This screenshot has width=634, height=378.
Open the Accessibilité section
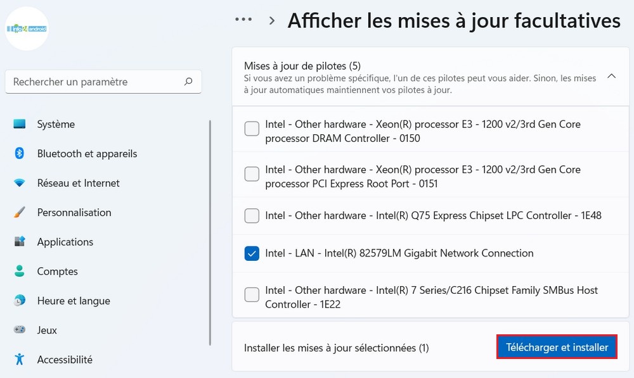tap(20, 359)
